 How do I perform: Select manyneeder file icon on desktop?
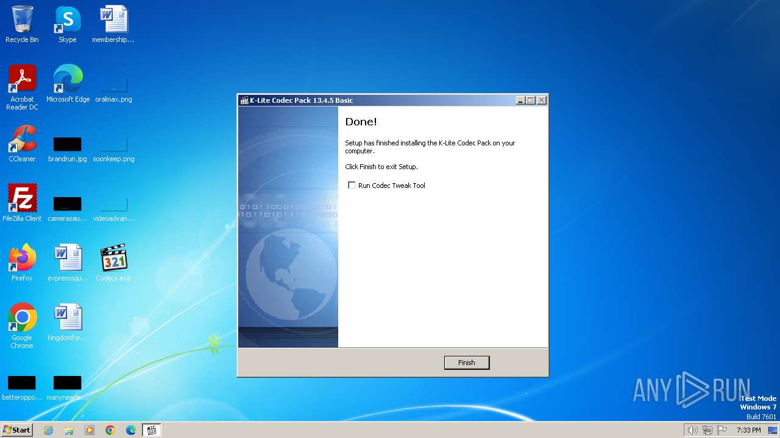pos(68,387)
